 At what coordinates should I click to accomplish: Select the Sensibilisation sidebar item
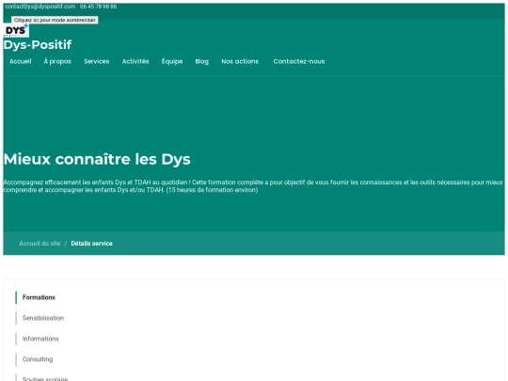coord(43,318)
